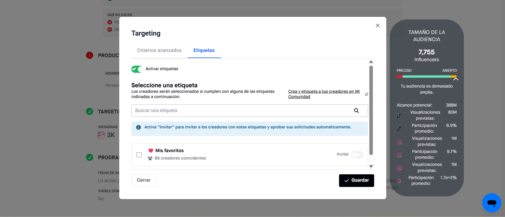
Task: Click the creators group icon by 89 creadores
Action: click(150, 158)
